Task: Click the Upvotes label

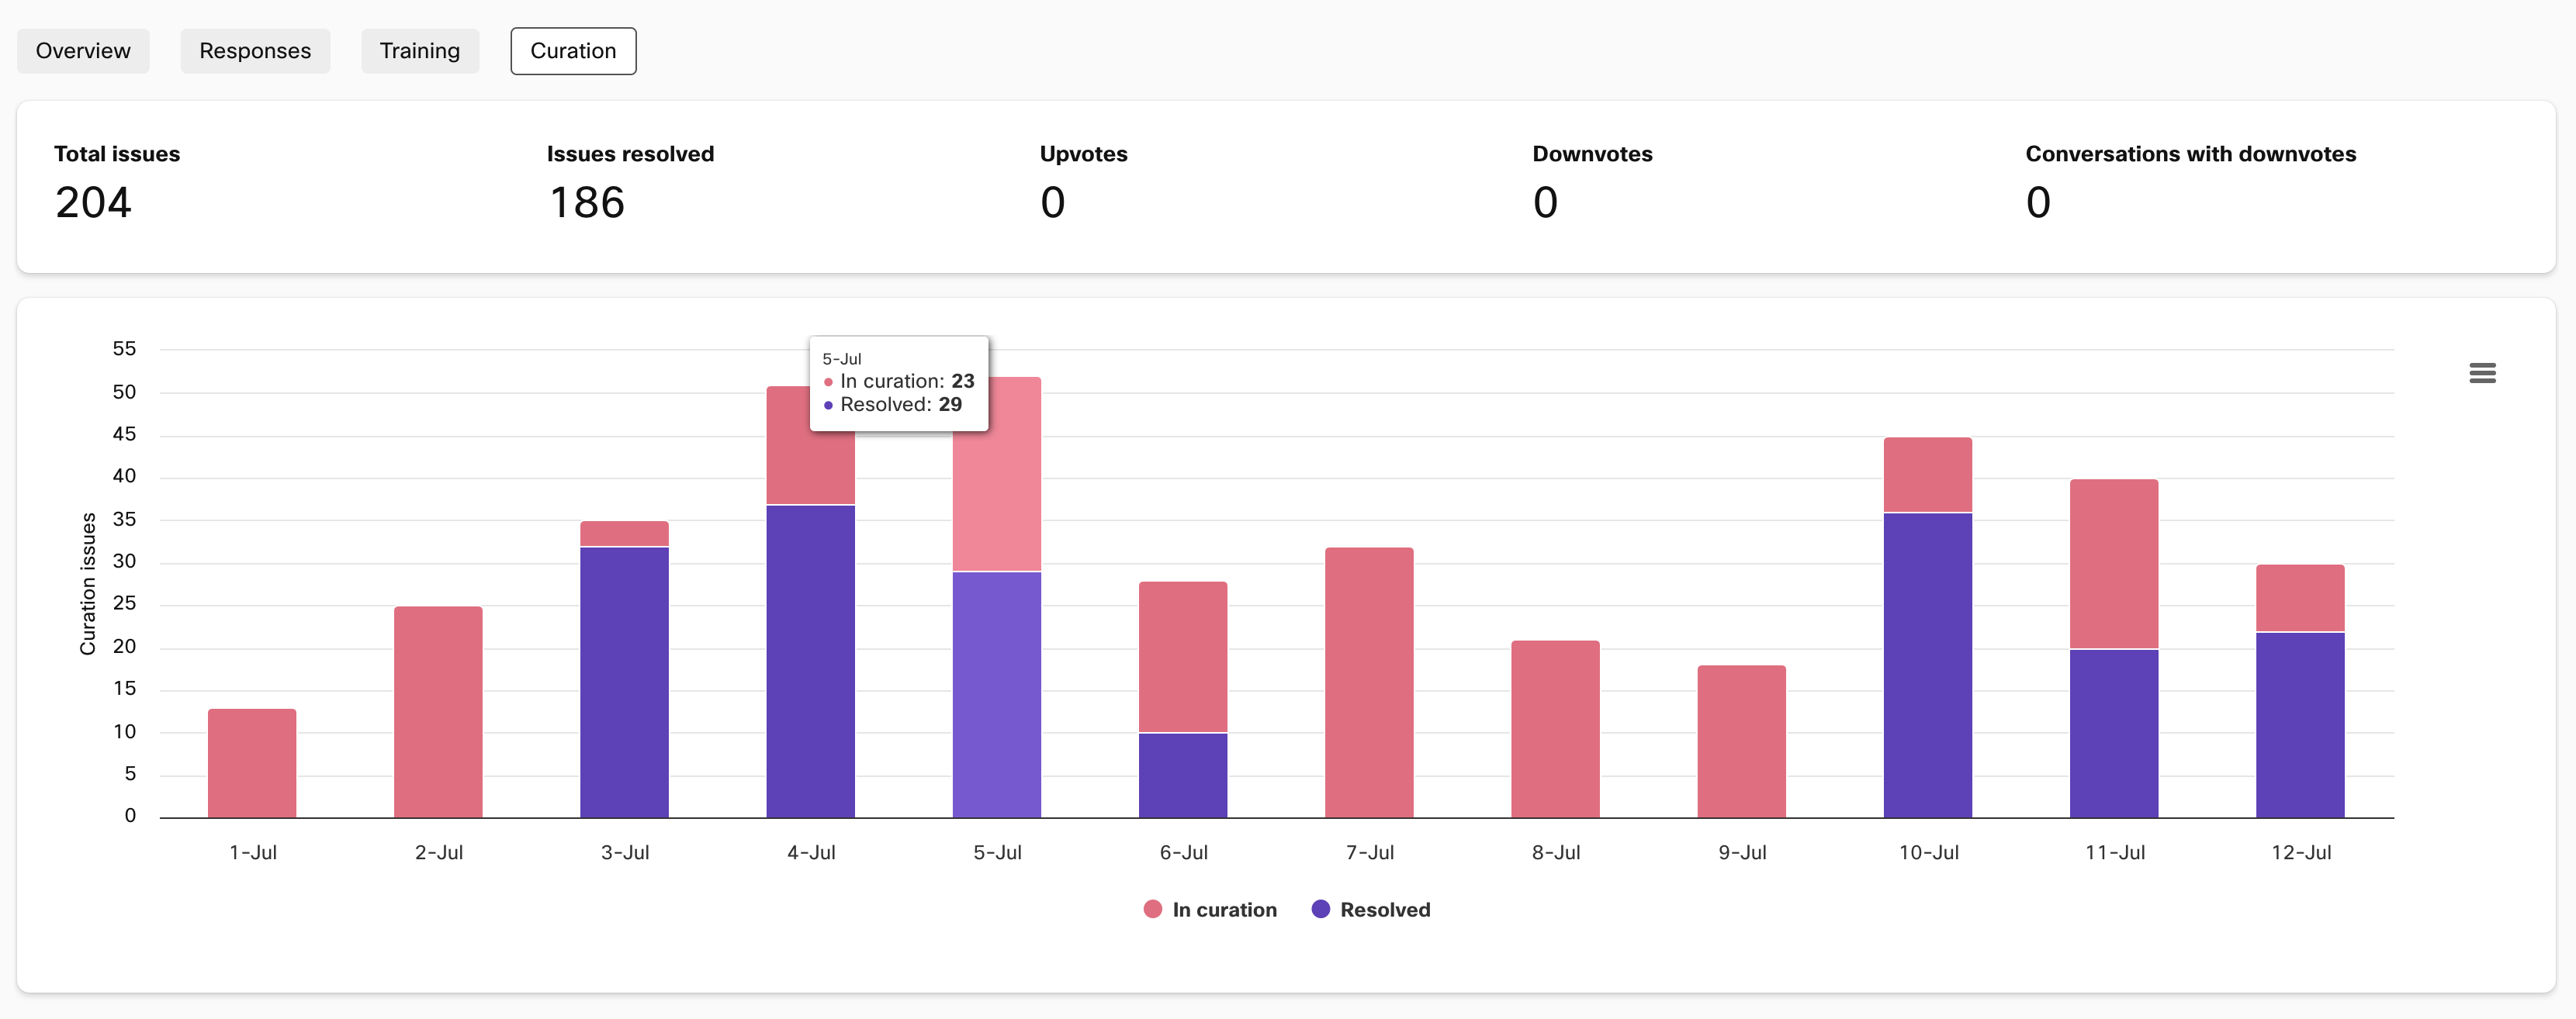Action: click(1083, 154)
